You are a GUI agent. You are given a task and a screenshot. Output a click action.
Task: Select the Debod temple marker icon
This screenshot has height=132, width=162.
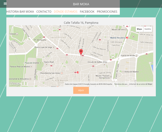17,34
